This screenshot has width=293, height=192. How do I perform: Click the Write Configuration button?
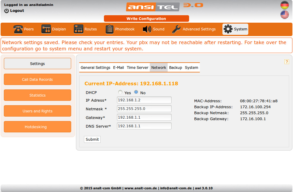click(x=146, y=18)
